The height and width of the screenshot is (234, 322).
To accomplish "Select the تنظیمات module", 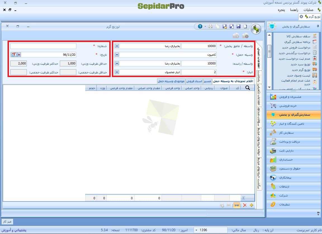I will (x=294, y=204).
